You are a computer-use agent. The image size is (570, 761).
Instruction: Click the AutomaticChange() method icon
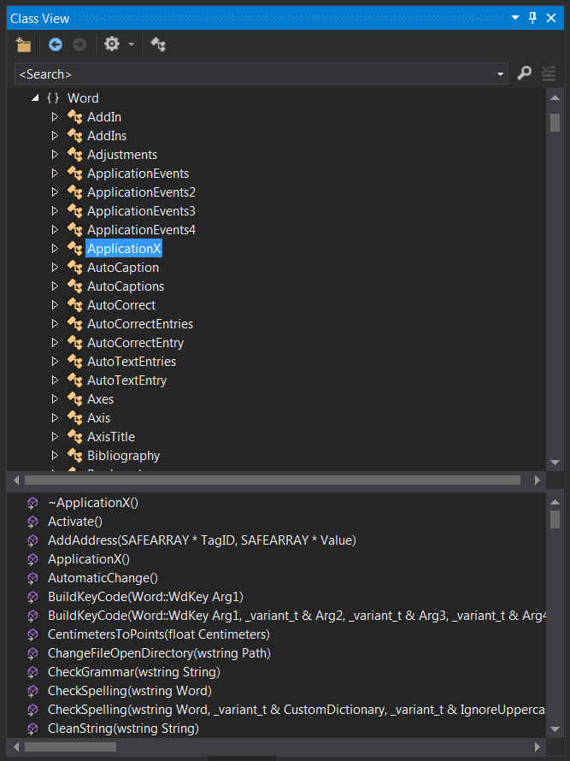[x=32, y=578]
